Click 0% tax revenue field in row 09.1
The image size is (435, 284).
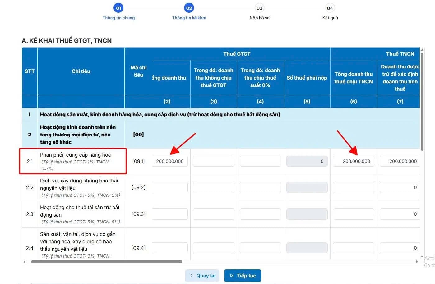(260, 161)
